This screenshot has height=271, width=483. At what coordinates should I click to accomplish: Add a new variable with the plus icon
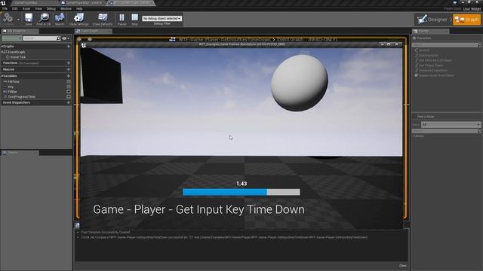coord(69,76)
